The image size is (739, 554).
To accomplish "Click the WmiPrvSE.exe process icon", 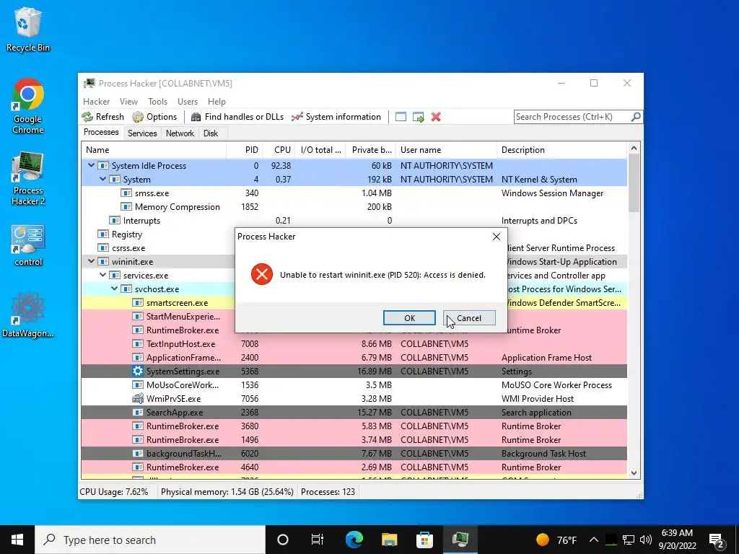I will [x=138, y=398].
